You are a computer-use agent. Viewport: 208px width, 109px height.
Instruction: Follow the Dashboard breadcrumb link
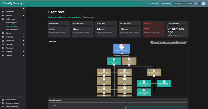pos(52,17)
